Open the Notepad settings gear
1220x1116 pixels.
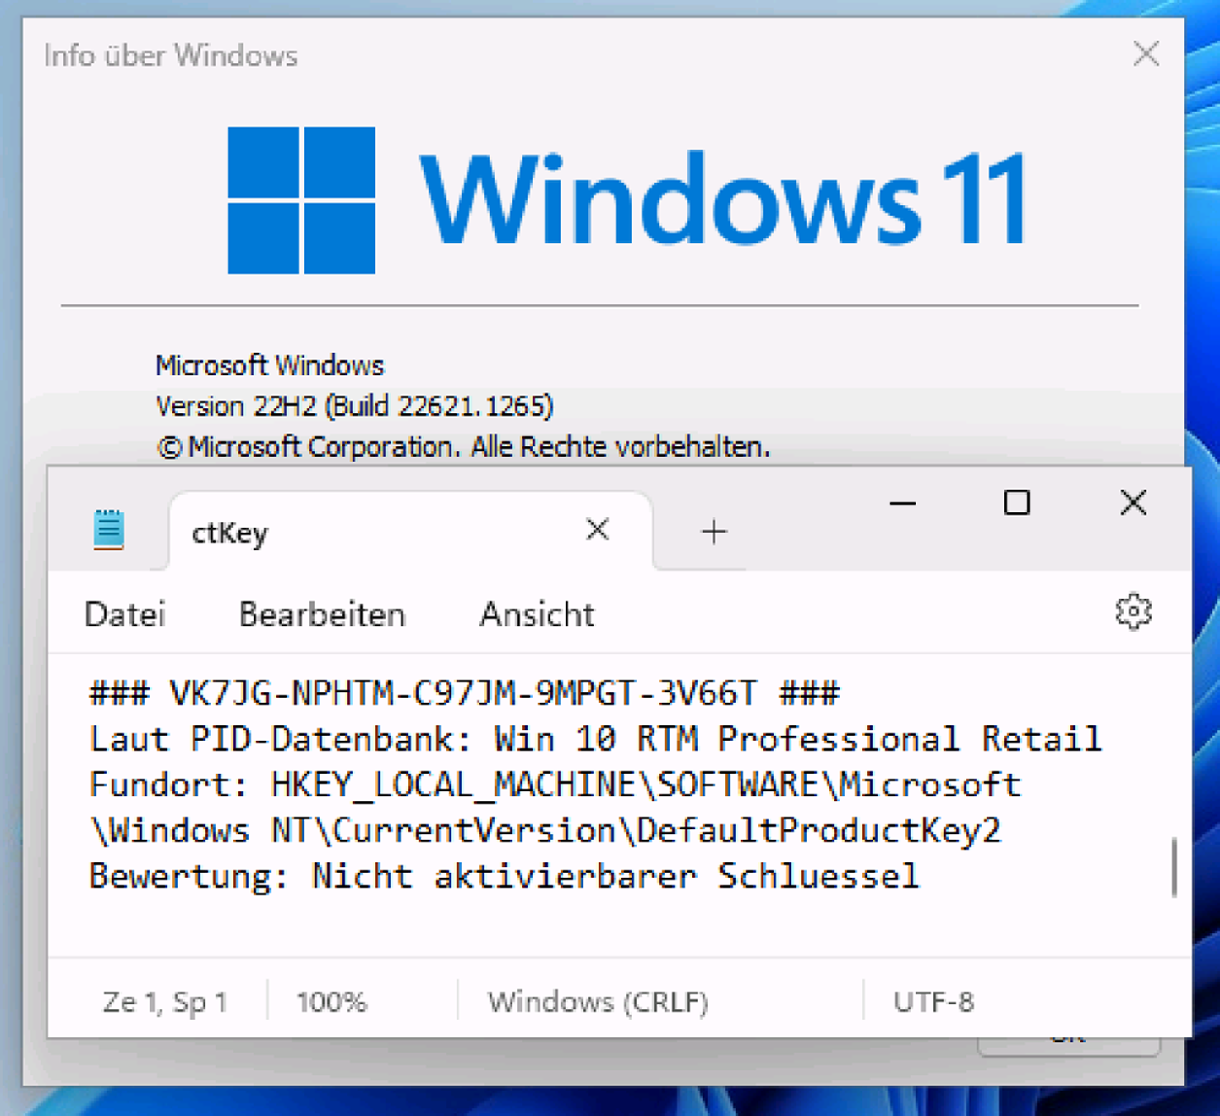point(1133,612)
